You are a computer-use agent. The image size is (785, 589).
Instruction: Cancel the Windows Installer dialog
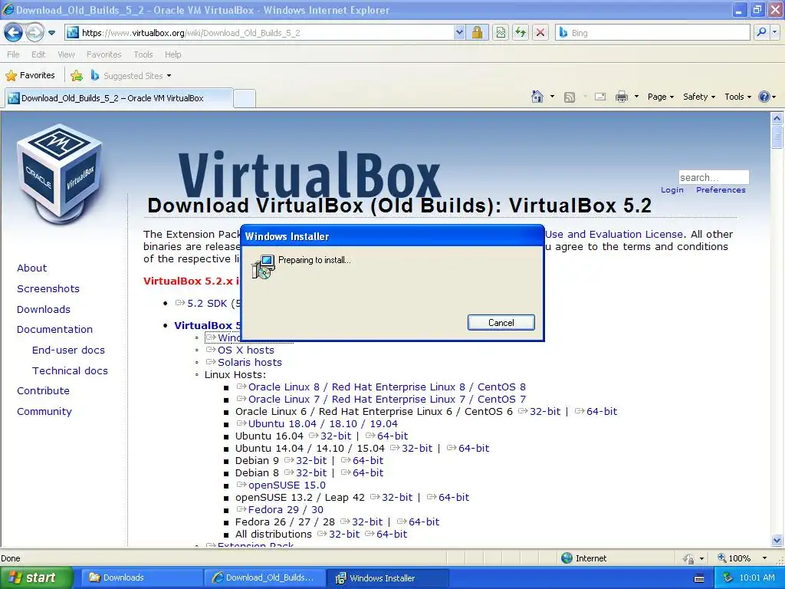pos(501,323)
